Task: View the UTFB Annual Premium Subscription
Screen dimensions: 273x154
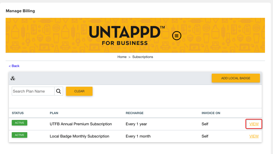Action: click(x=254, y=124)
